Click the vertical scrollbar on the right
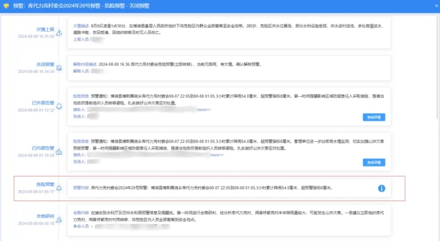 (x=438, y=67)
